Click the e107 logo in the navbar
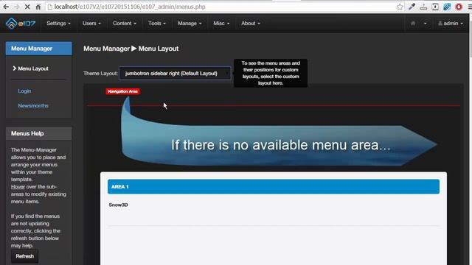Image resolution: width=472 pixels, height=265 pixels. coord(21,24)
